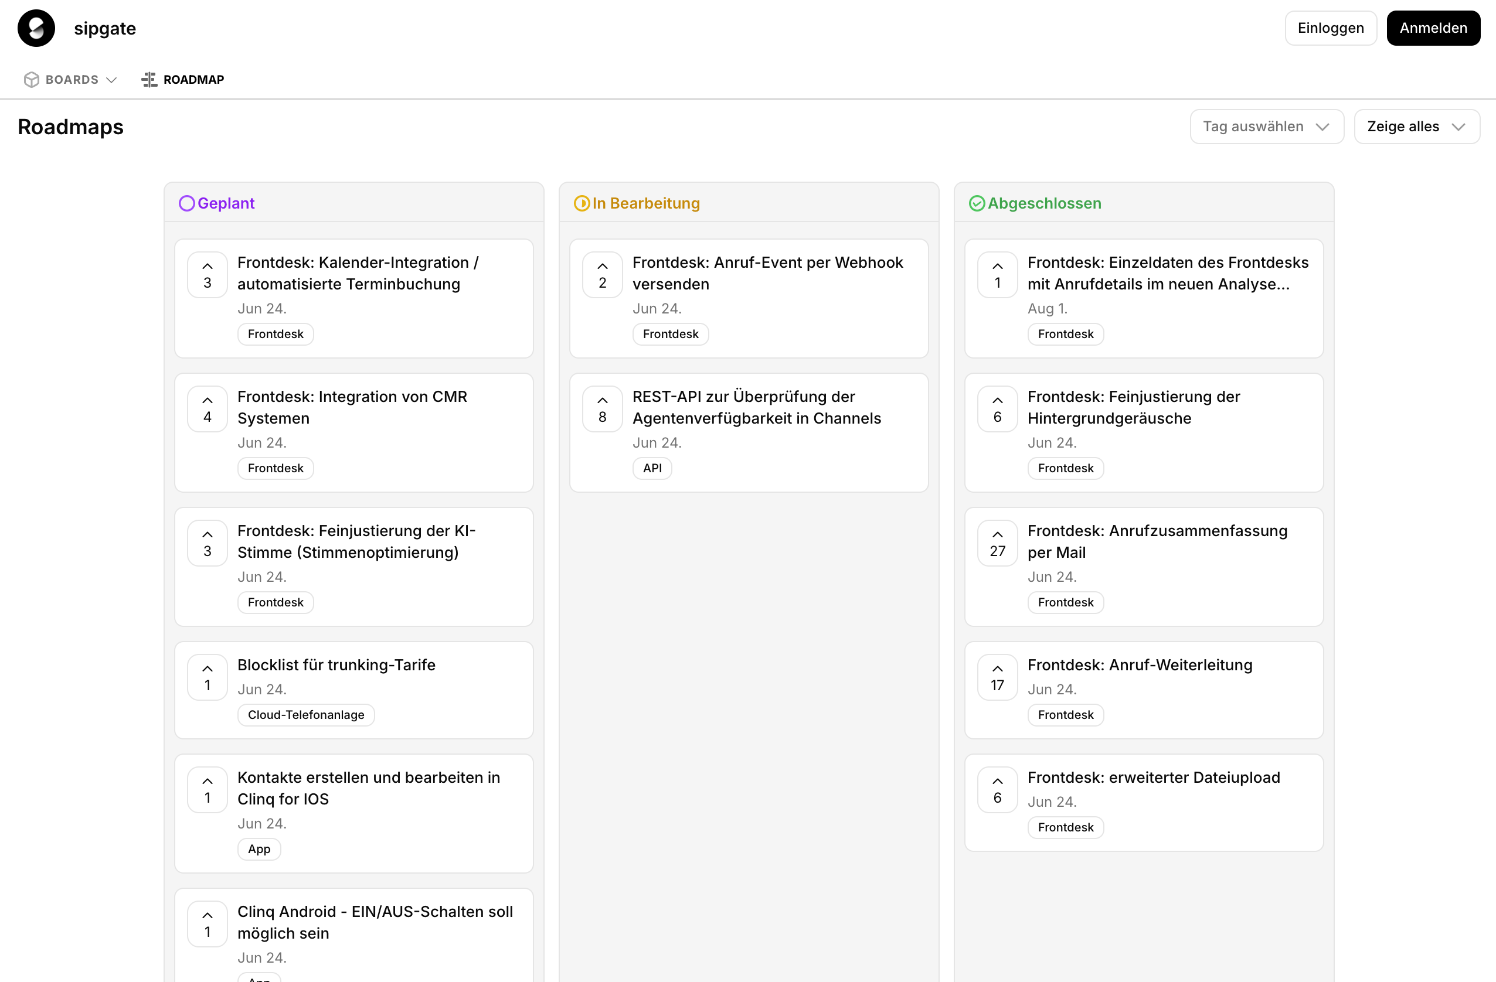Viewport: 1496px width, 982px height.
Task: Click the Aug 1. date text
Action: pyautogui.click(x=1047, y=309)
